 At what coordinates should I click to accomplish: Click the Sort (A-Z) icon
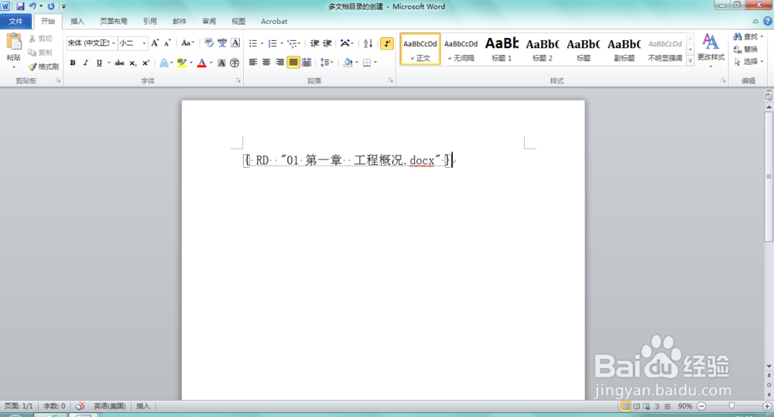click(368, 43)
